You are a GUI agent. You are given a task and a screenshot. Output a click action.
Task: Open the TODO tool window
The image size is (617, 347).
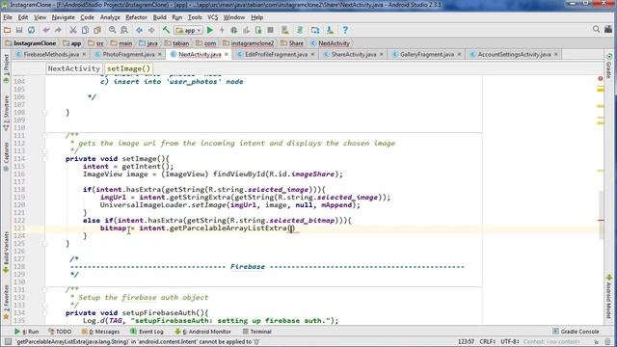pos(60,332)
